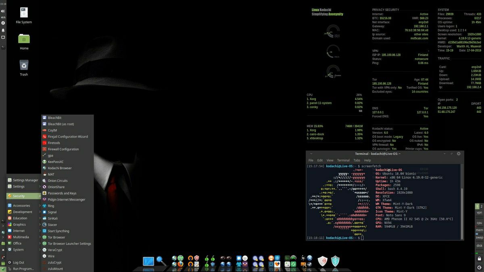Click the lock screen icon in the right panel
Viewport: 484px width, 272px height.
pos(479,258)
